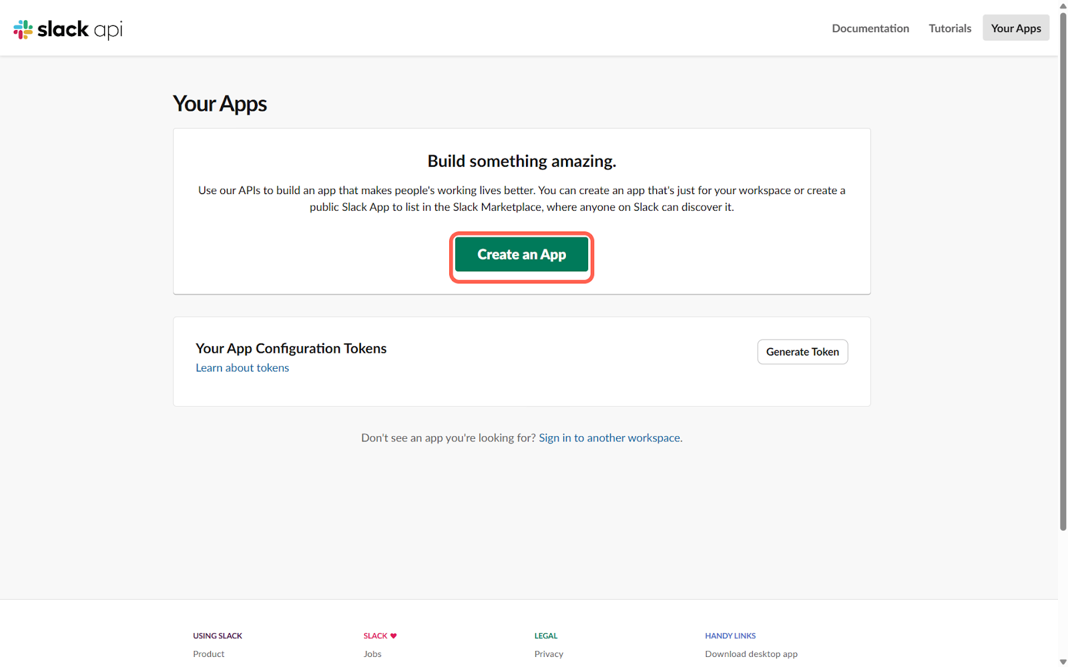Click the green Create an App button
1068x667 pixels.
pos(521,255)
